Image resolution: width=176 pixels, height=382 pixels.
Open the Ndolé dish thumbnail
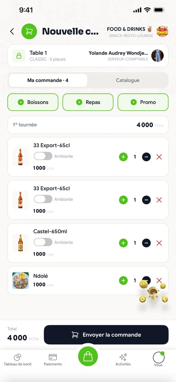coord(21,281)
